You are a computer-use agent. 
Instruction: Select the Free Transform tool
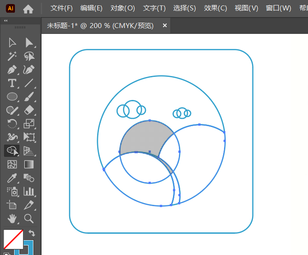[29, 137]
